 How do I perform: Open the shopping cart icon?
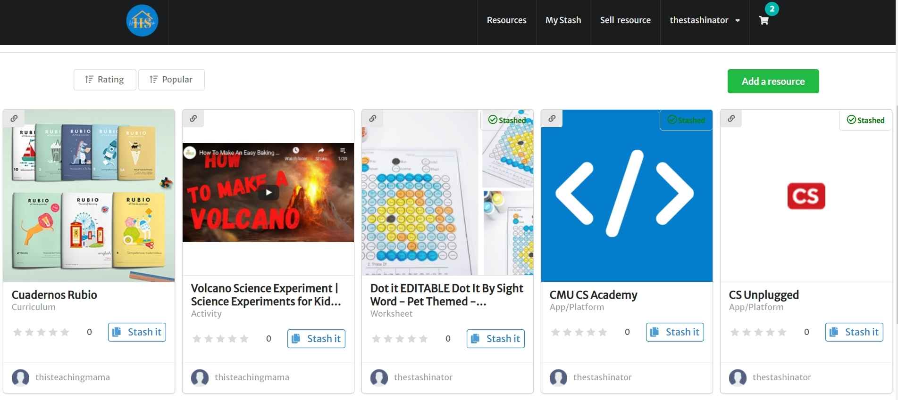coord(764,20)
